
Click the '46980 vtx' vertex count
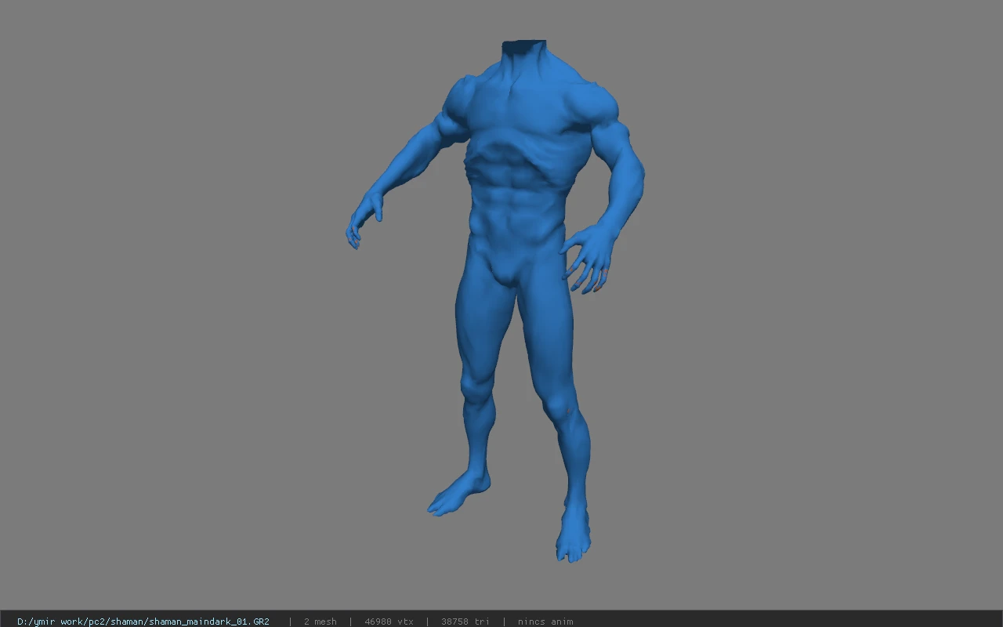(389, 622)
